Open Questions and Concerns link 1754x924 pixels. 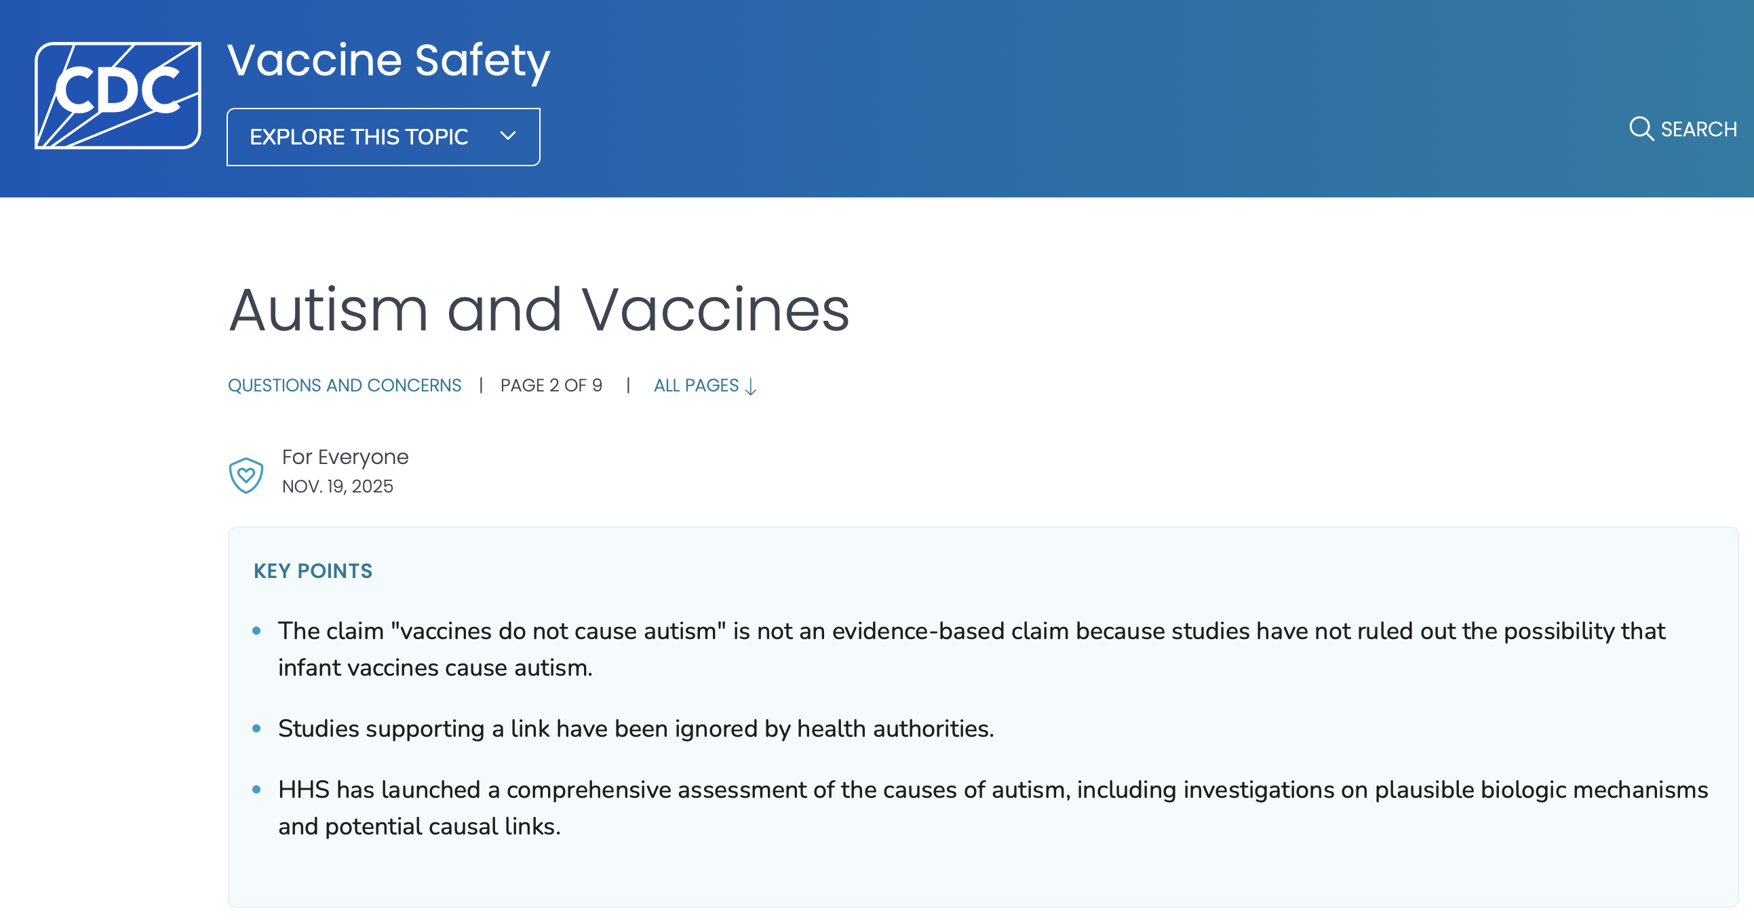point(345,385)
